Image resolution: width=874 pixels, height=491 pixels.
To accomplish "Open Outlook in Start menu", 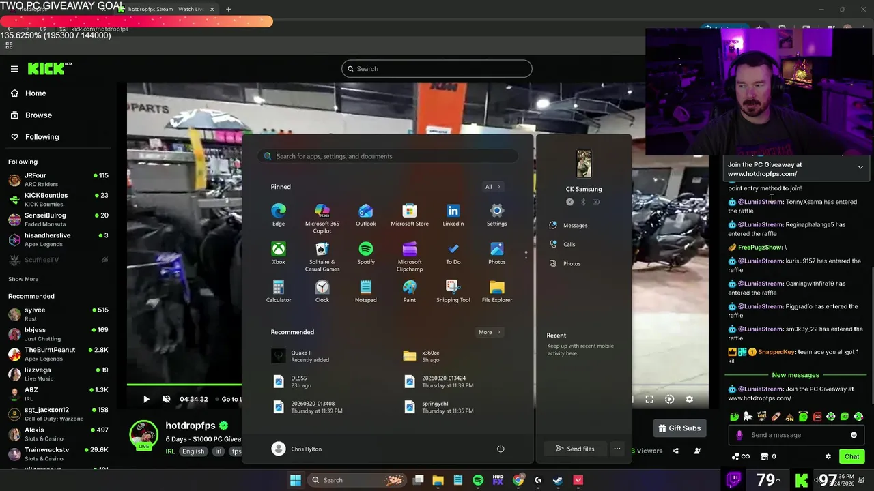I will point(366,215).
